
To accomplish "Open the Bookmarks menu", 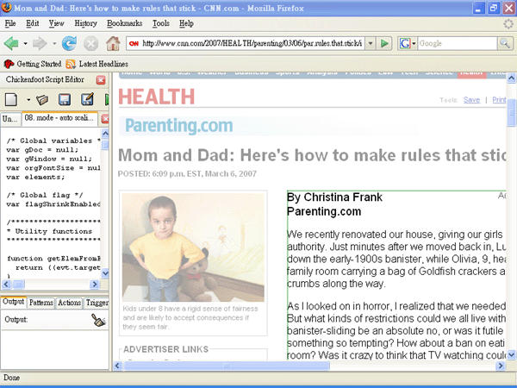I will pos(125,23).
